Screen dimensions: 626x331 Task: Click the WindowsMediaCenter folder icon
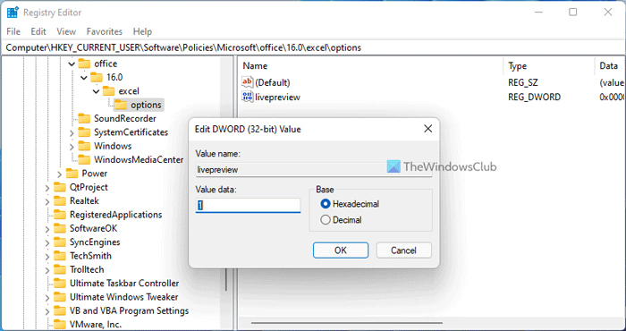[x=84, y=160]
